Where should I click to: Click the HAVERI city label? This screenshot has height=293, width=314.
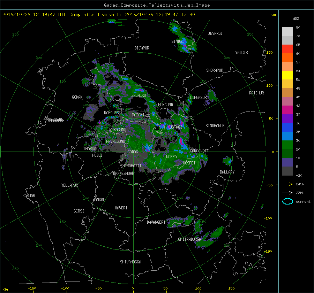(x=121, y=208)
